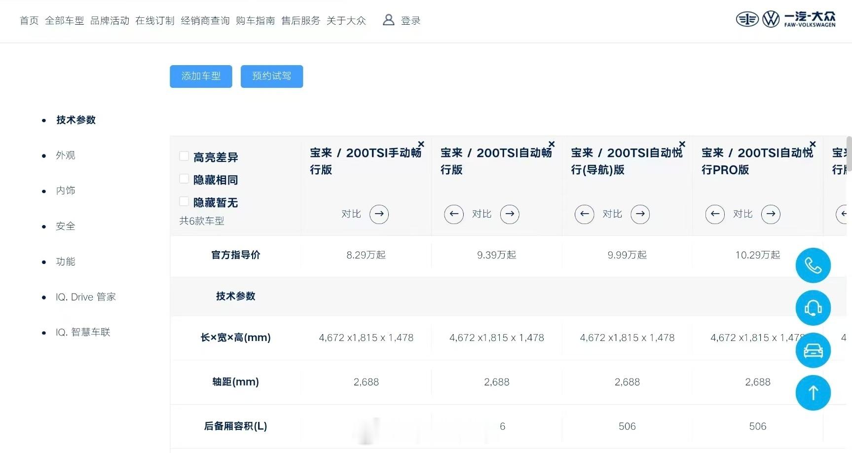Click 购车指南 in the top nav
Screen dimensions: 852x453
256,21
